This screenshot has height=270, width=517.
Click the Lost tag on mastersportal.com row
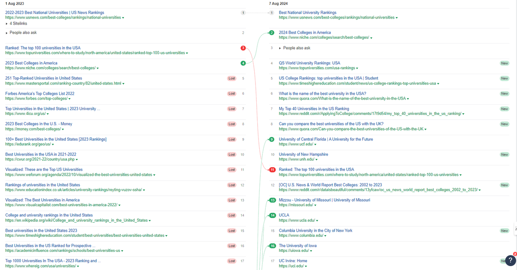pos(232,78)
